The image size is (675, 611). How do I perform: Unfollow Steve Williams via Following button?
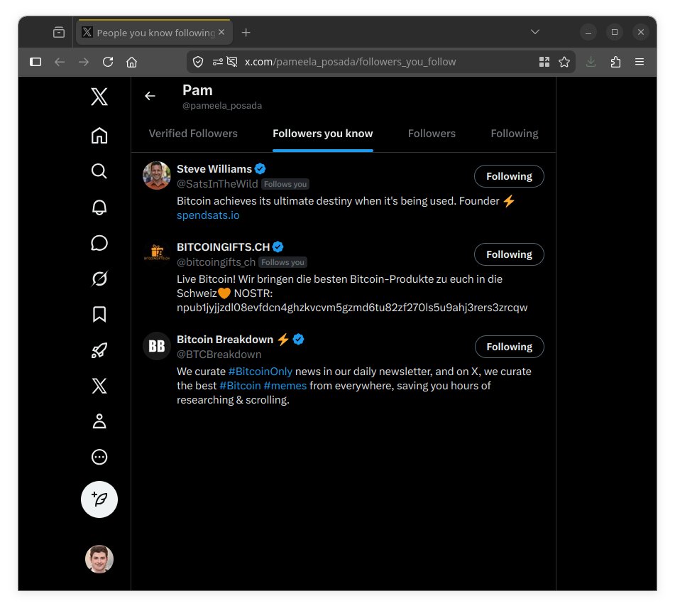click(x=509, y=176)
